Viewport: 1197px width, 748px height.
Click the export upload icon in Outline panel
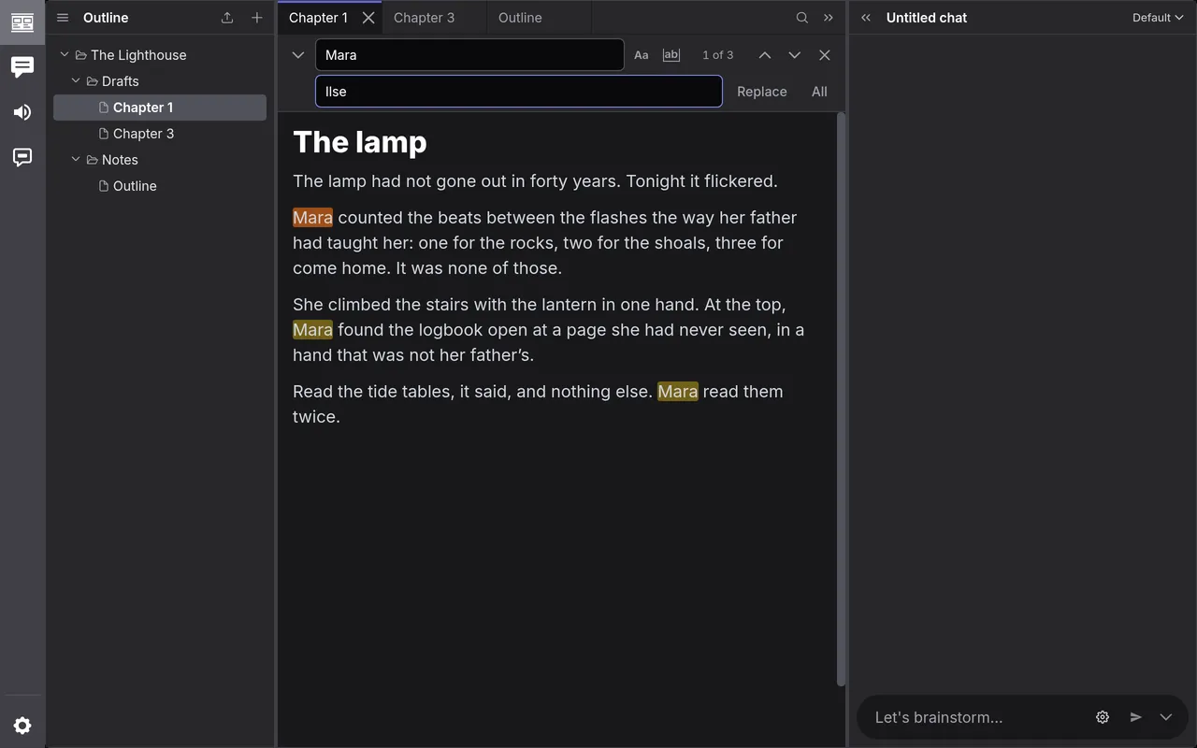227,18
